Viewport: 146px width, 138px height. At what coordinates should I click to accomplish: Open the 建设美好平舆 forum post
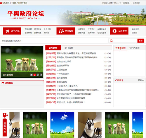[x=63, y=66]
